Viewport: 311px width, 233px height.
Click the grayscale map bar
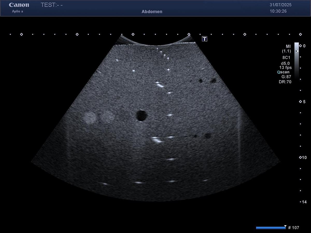296,62
